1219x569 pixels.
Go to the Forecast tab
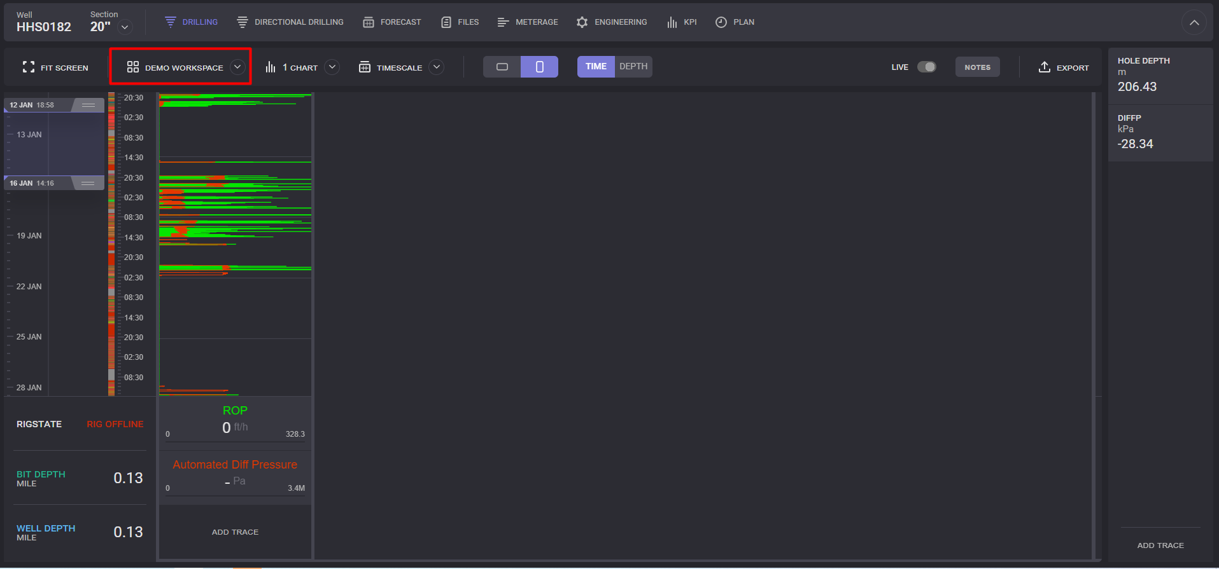392,22
